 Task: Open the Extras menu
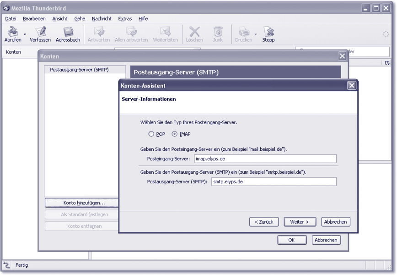coord(125,19)
